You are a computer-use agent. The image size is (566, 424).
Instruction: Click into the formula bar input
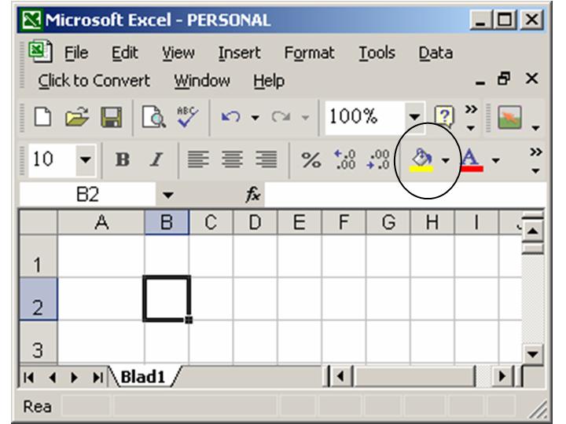pyautogui.click(x=405, y=195)
